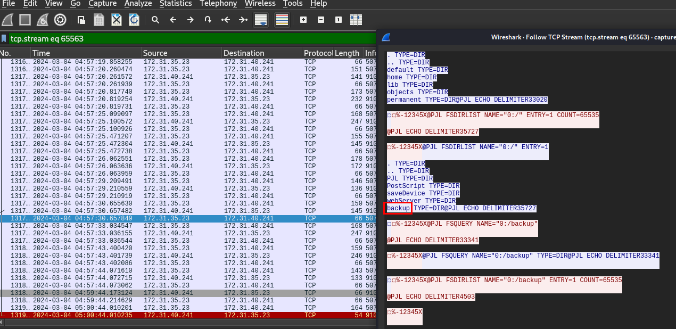Open display filter bookmarks dropdown

[4, 38]
